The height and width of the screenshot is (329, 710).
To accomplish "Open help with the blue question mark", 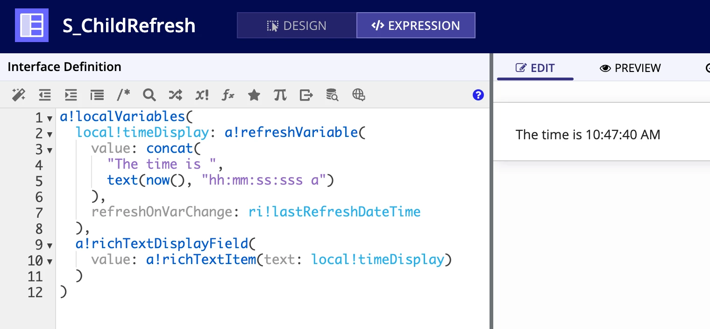I will [x=478, y=95].
